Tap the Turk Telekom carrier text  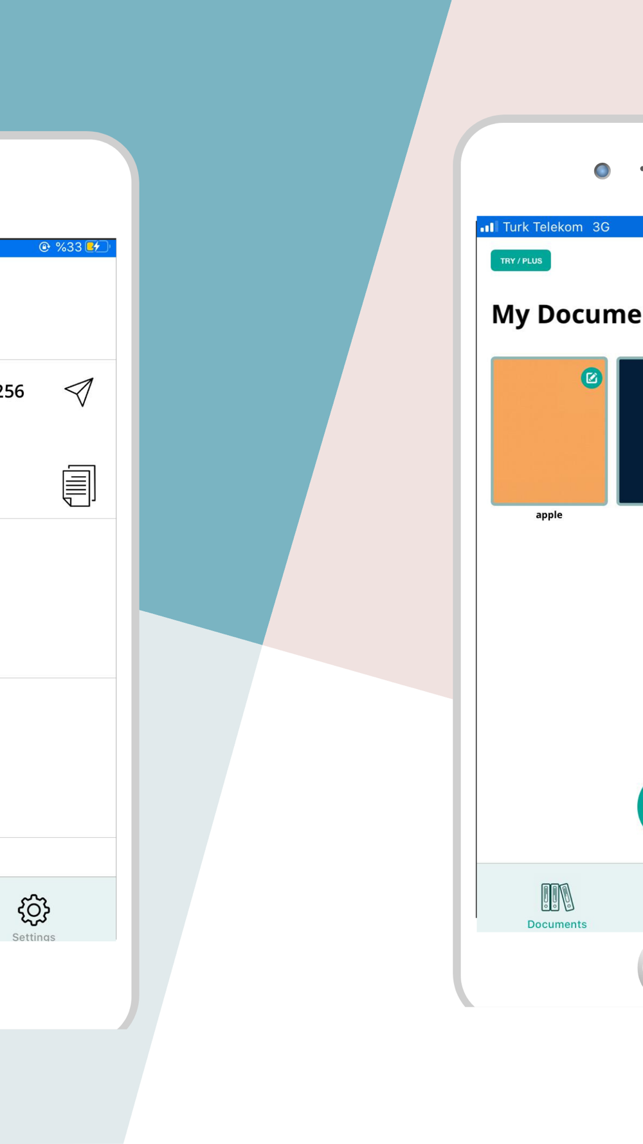[543, 227]
